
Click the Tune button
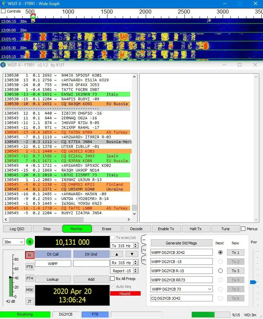pos(225,229)
